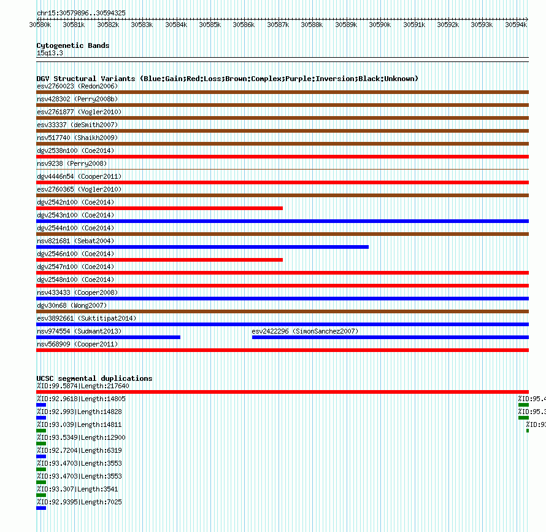Image resolution: width=546 pixels, height=532 pixels.
Task: Click the %ID:92.9395|Length:7025 label
Action: tap(79, 502)
